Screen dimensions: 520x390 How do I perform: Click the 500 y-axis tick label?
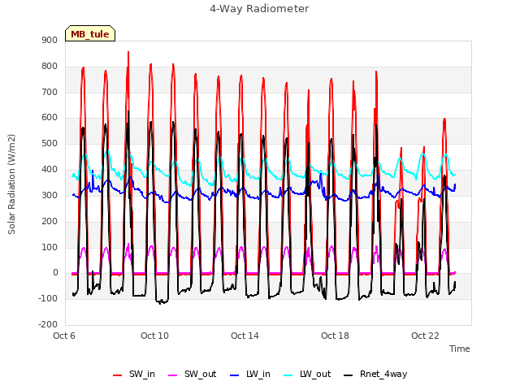point(50,144)
